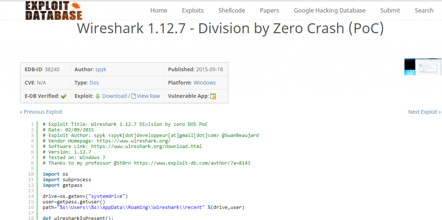Click the Date 02/09/2015 comment line
Screen dimensions: 442x220
[x=68, y=130]
